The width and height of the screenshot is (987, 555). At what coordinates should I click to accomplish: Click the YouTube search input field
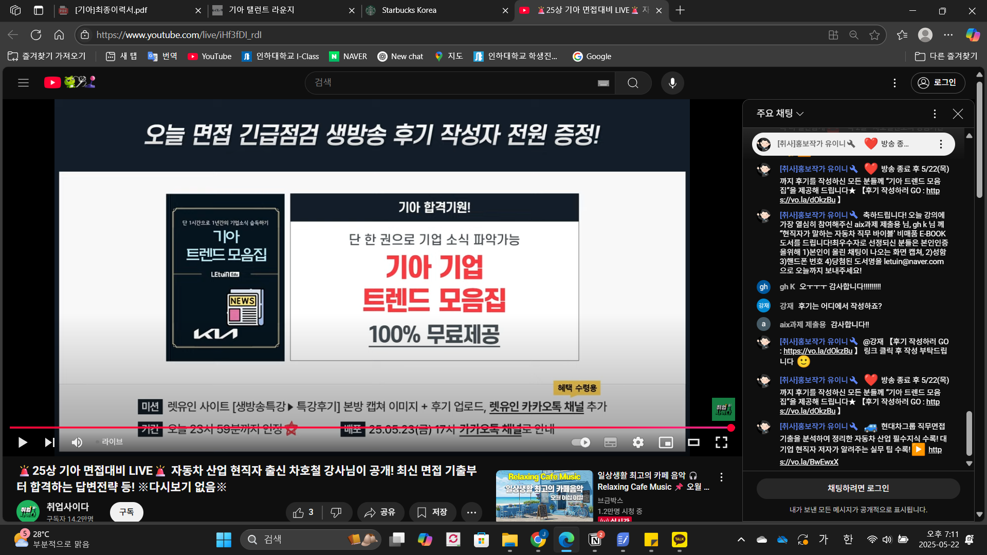coord(452,83)
